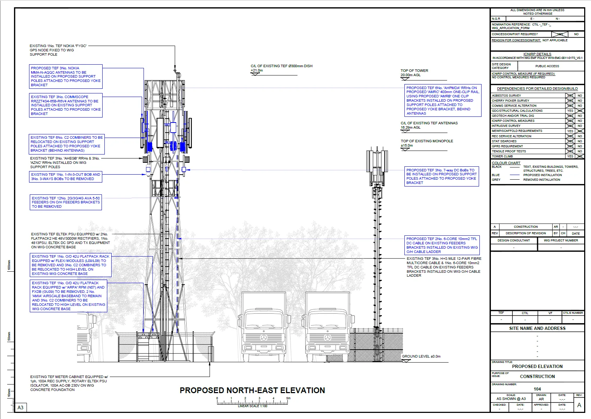The height and width of the screenshot is (419, 591).
Task: Click the grey REMOVED INSTALLATION line sample
Action: [x=515, y=180]
